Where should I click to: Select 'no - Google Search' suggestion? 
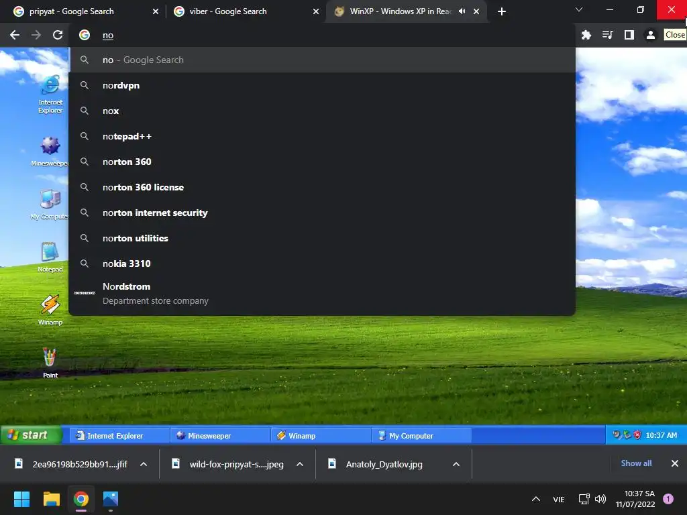coord(322,60)
